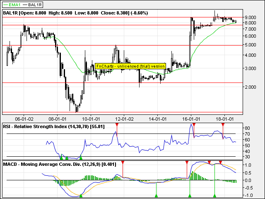Image resolution: width=265 pixels, height=199 pixels.
Task: Select the red RSI marker near 18-01-01
Action: [223, 125]
